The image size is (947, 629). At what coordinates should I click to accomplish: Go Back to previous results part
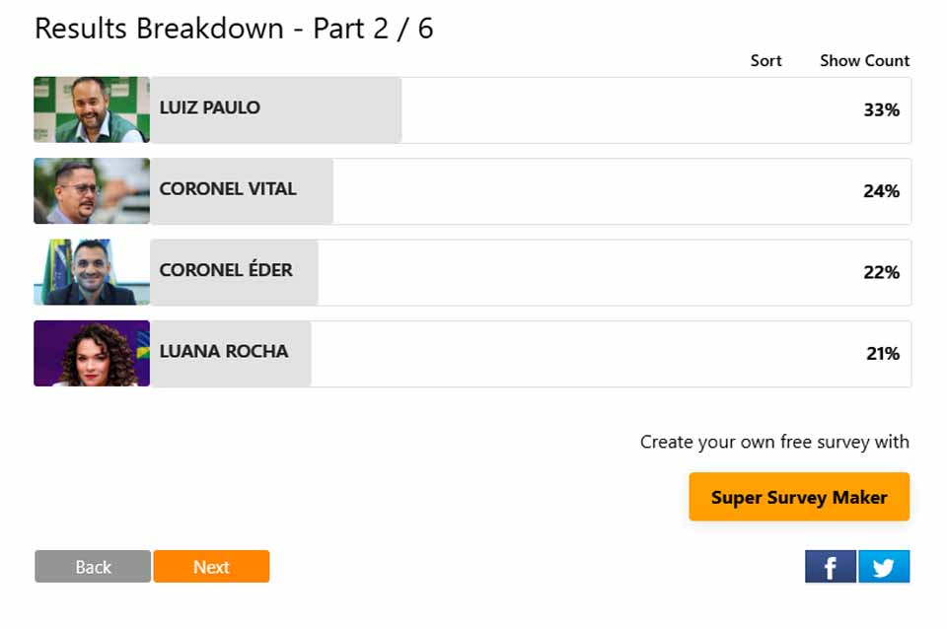click(93, 567)
